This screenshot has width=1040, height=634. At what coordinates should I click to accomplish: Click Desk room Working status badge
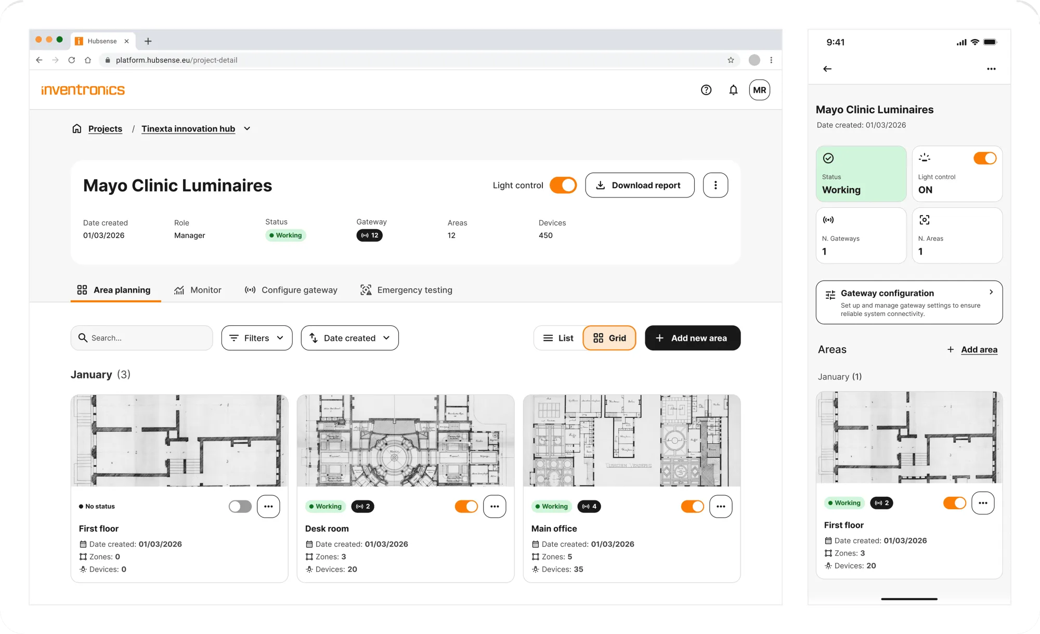click(325, 506)
